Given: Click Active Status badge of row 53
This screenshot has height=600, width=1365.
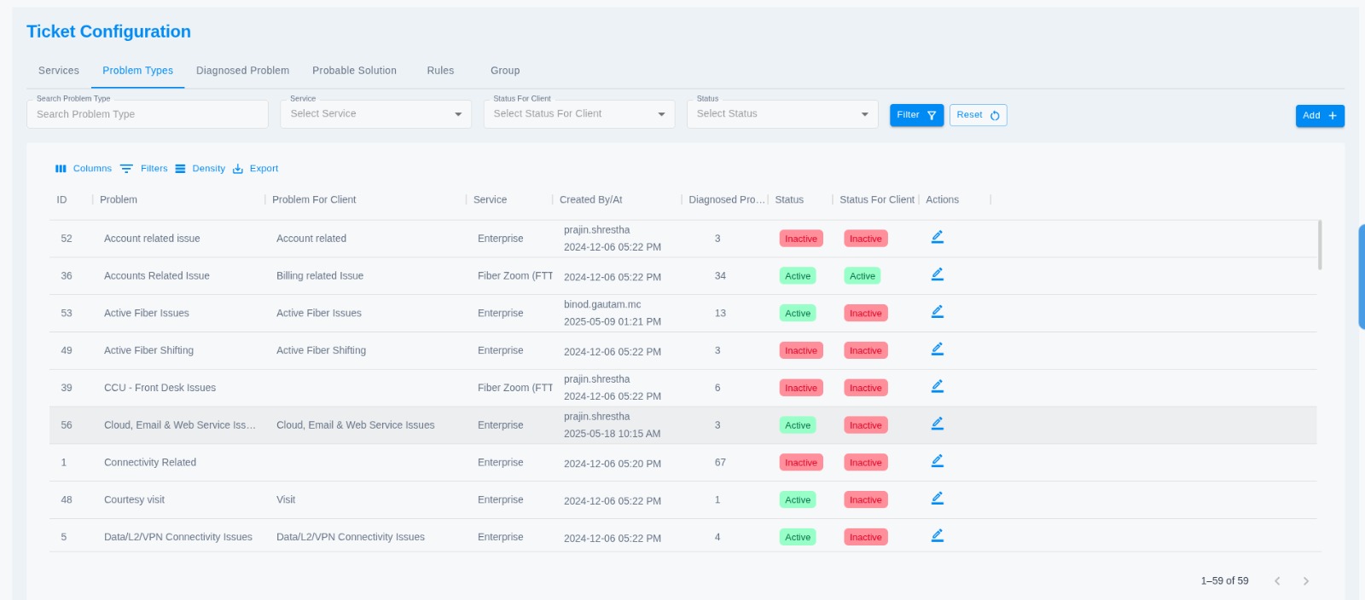Looking at the screenshot, I should [798, 314].
